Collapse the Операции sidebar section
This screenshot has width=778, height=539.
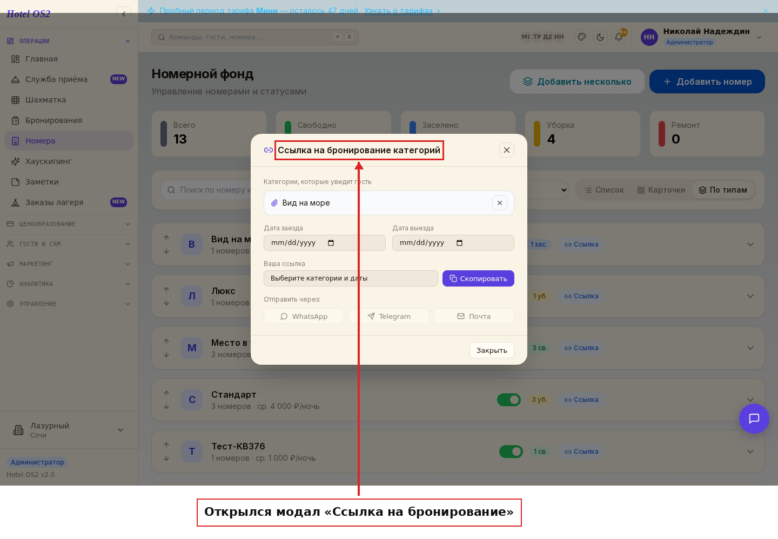point(69,41)
